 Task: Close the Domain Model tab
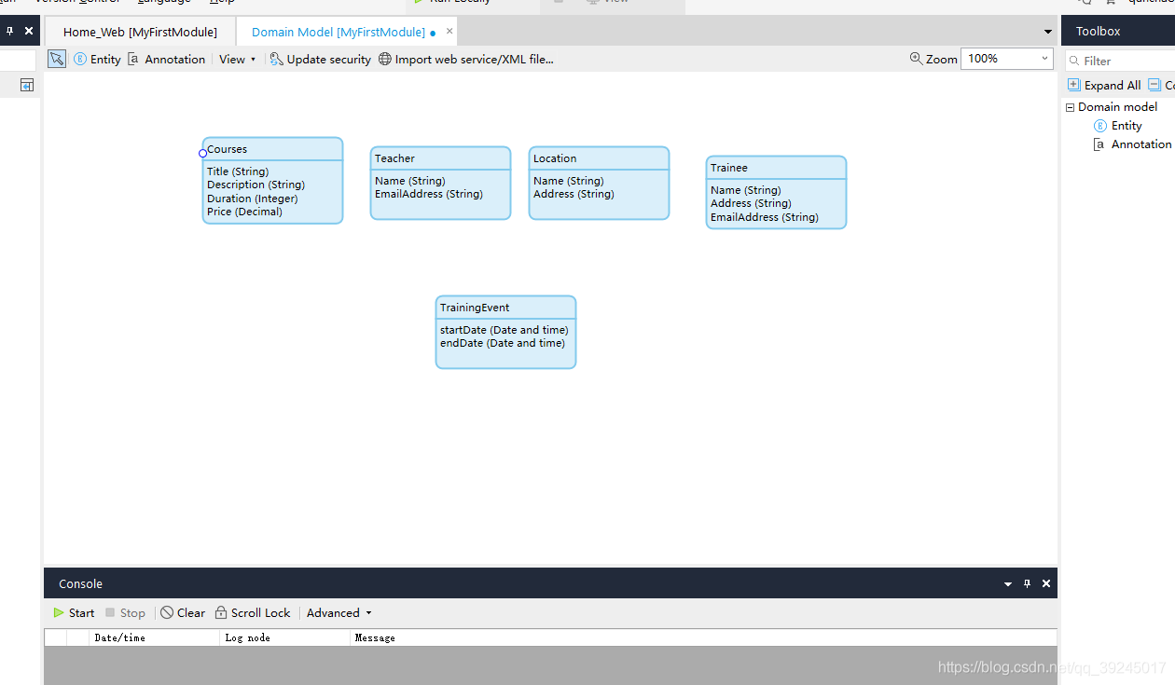449,31
